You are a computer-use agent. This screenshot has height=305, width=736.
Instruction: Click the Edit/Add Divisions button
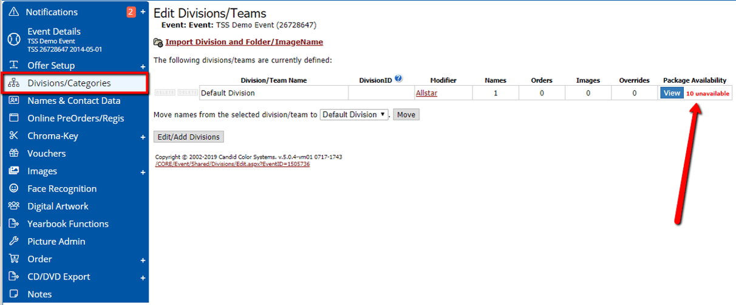click(x=189, y=137)
